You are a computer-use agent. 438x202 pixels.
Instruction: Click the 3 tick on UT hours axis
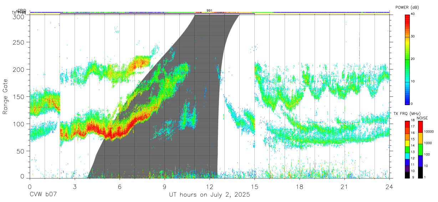75,187
